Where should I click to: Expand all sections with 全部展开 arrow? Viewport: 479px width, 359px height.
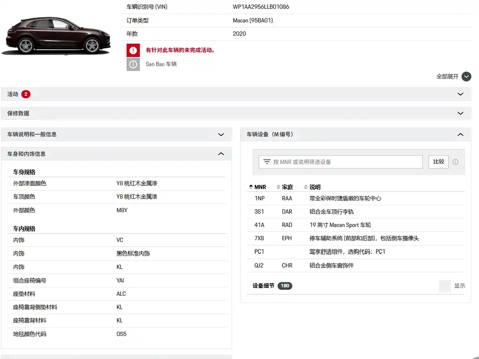tap(466, 76)
